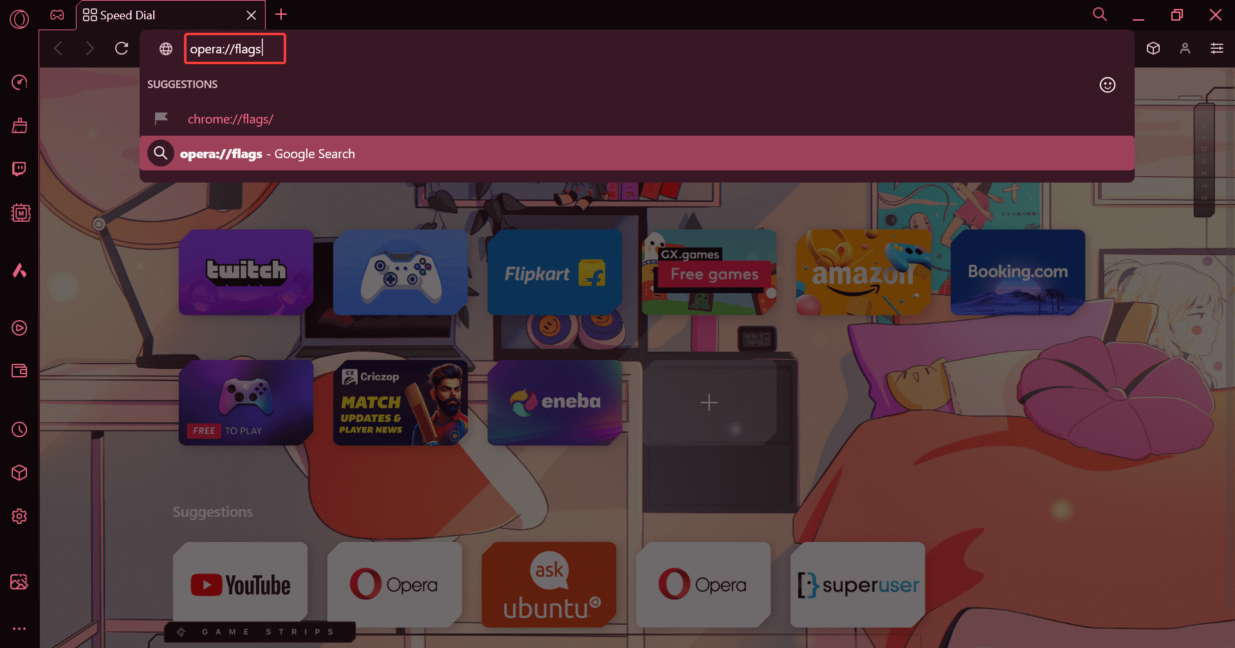Image resolution: width=1235 pixels, height=648 pixels.
Task: Open Player icon in sidebar
Action: coord(19,328)
